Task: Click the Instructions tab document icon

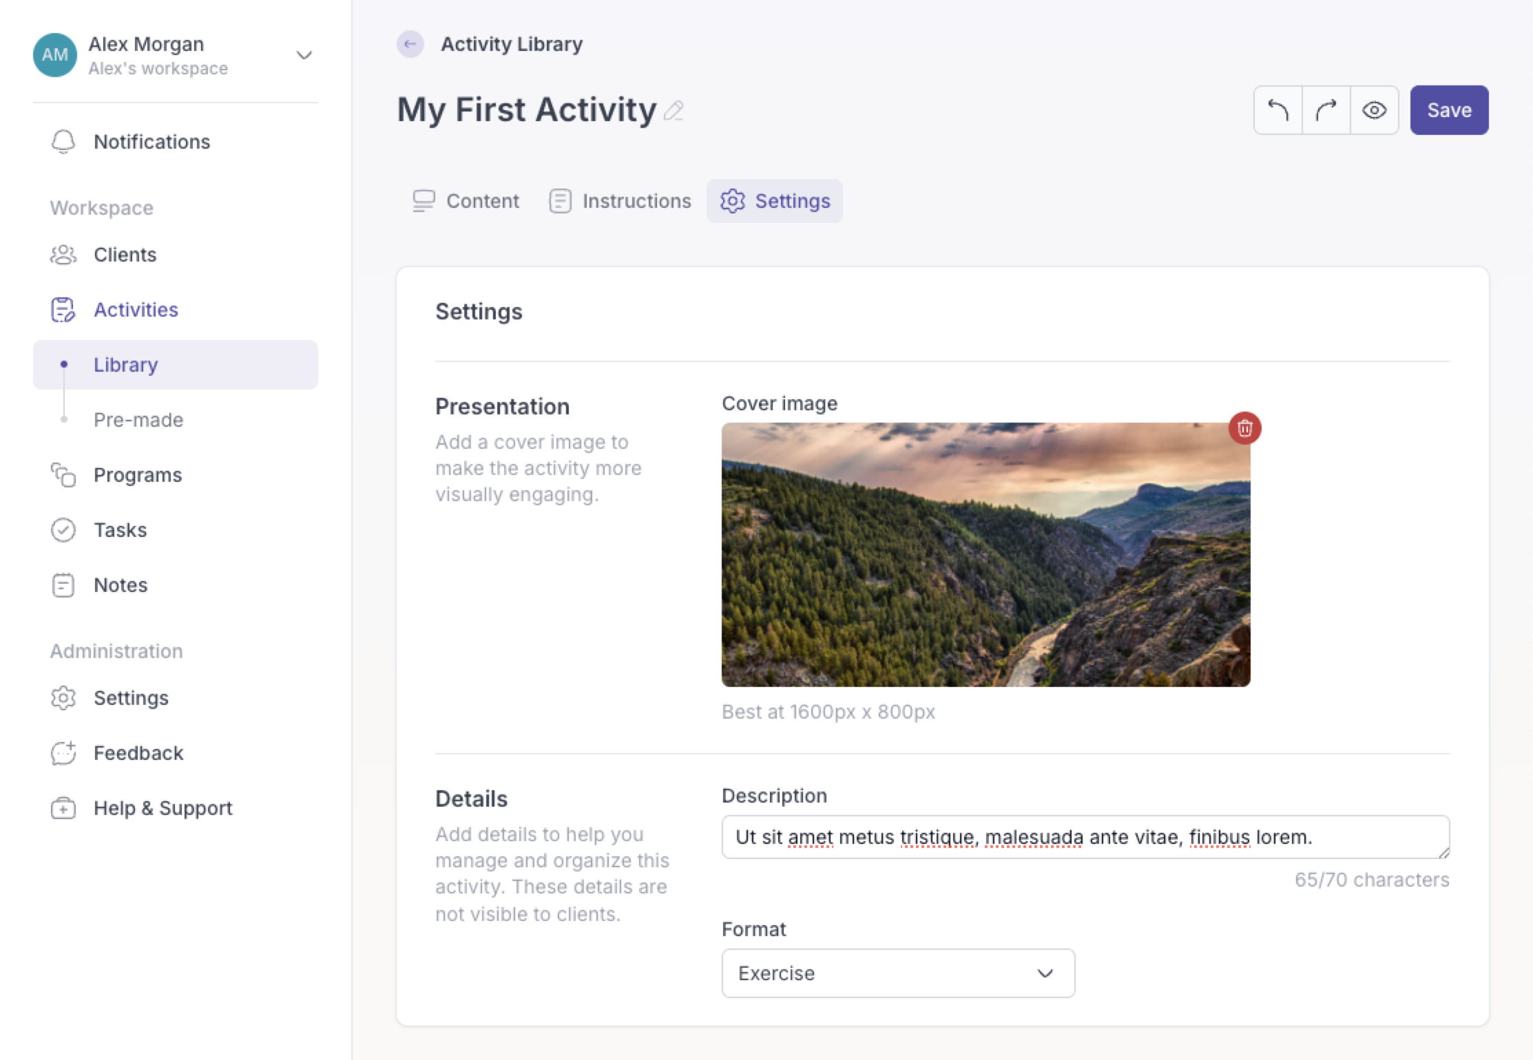Action: [x=561, y=201]
